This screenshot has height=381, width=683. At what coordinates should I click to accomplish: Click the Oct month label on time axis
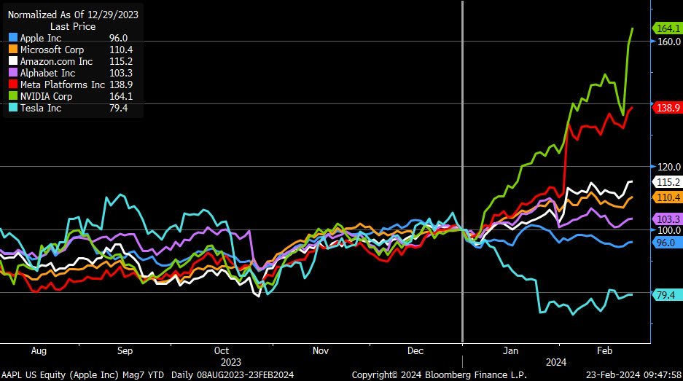tap(222, 351)
